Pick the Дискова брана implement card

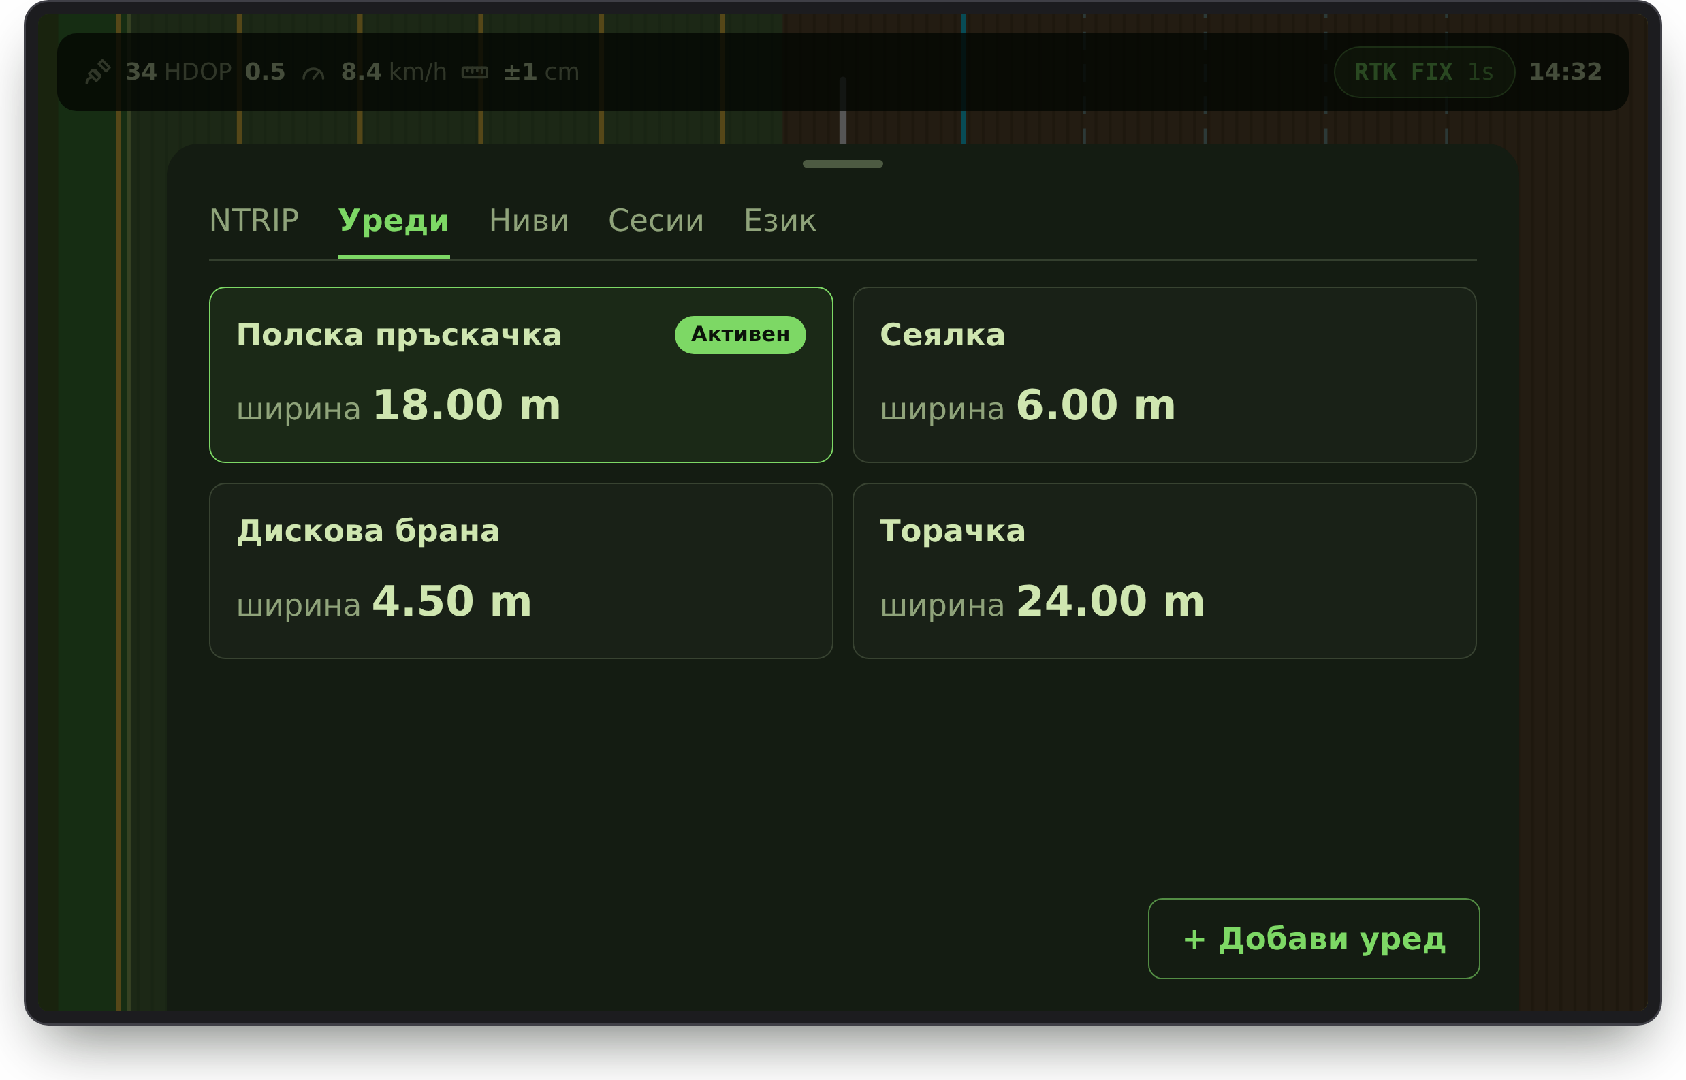pyautogui.click(x=521, y=571)
